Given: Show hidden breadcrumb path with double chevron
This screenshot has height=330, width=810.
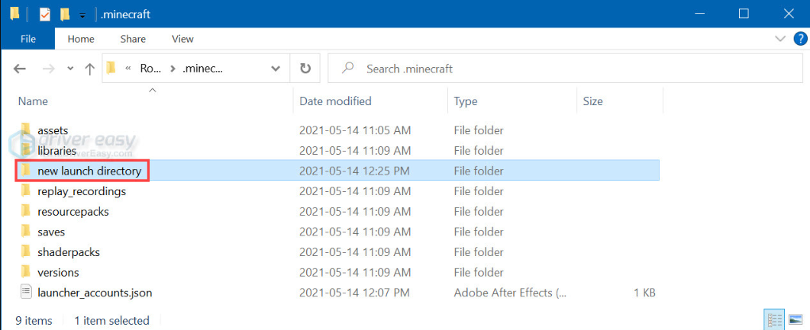Looking at the screenshot, I should point(127,69).
